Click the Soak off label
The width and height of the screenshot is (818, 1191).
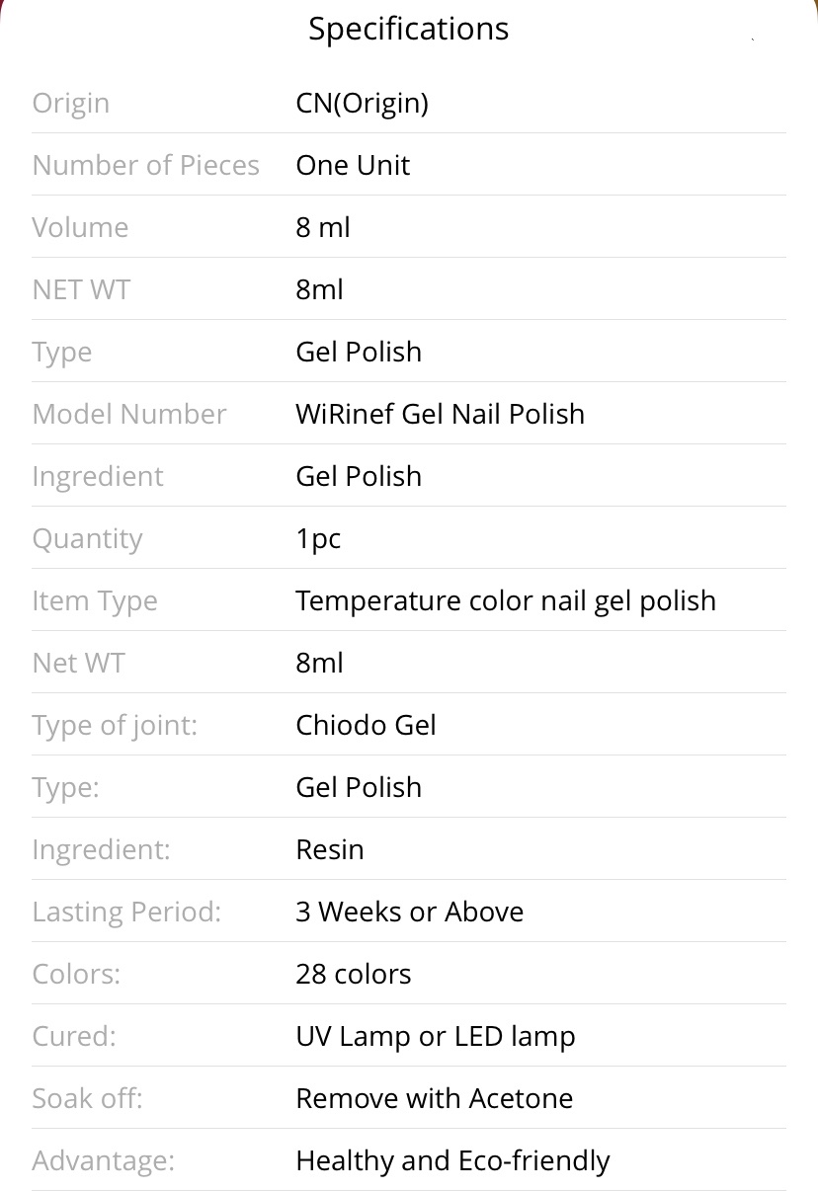(x=87, y=1098)
